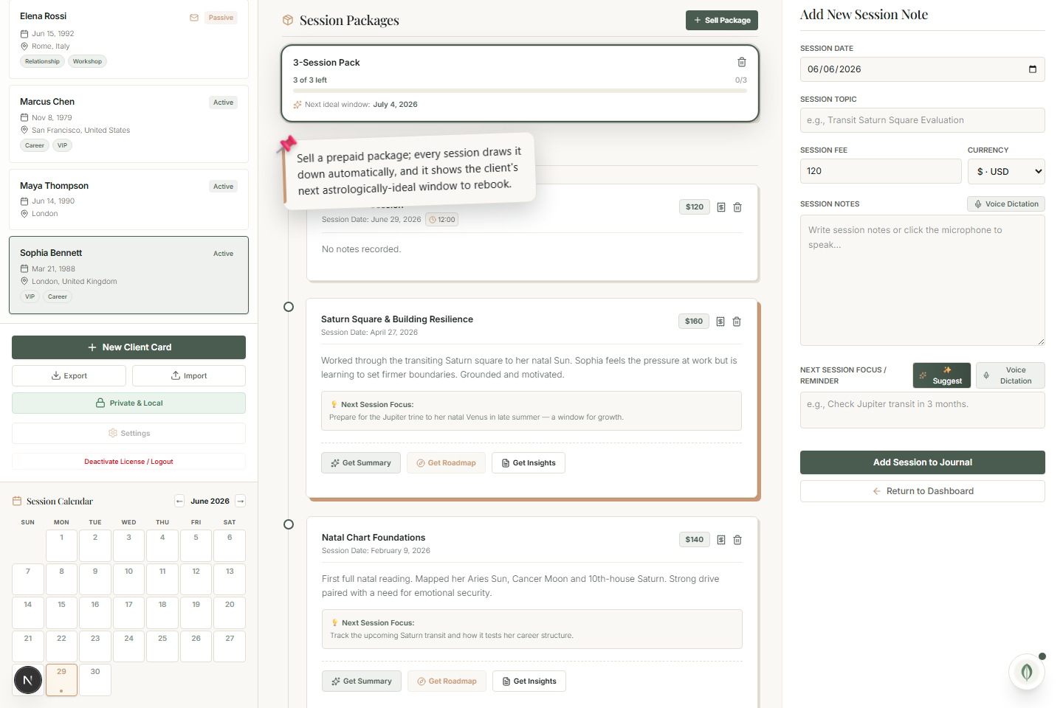This screenshot has height=708, width=1063.
Task: Get Roadmap for Natal Chart Foundations
Action: click(x=447, y=681)
